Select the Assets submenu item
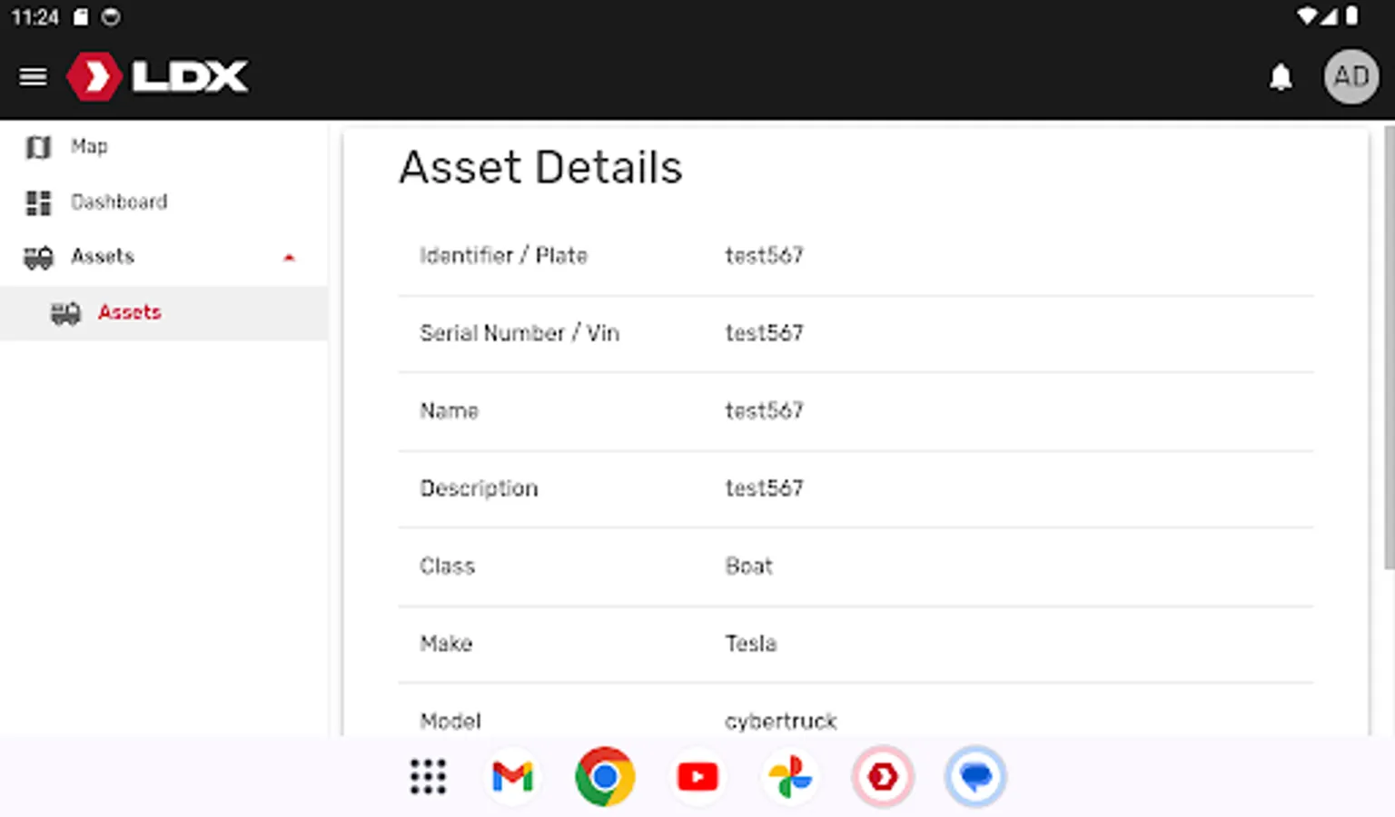This screenshot has width=1395, height=817. [x=129, y=312]
